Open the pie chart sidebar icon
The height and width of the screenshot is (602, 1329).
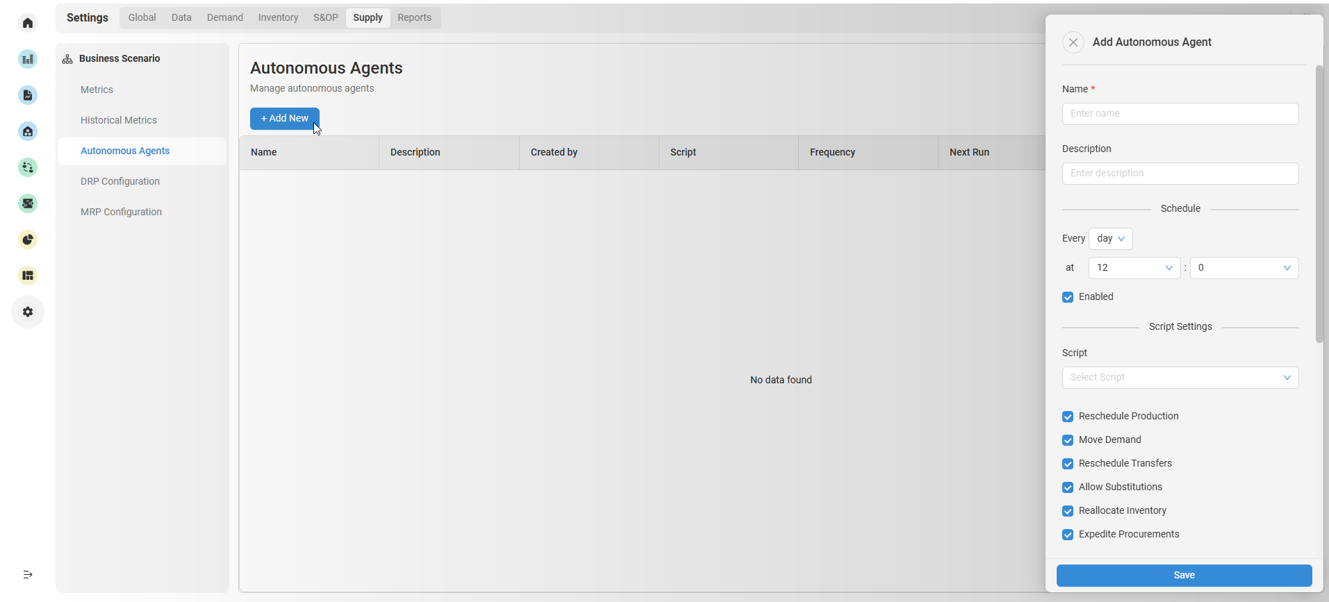tap(28, 240)
